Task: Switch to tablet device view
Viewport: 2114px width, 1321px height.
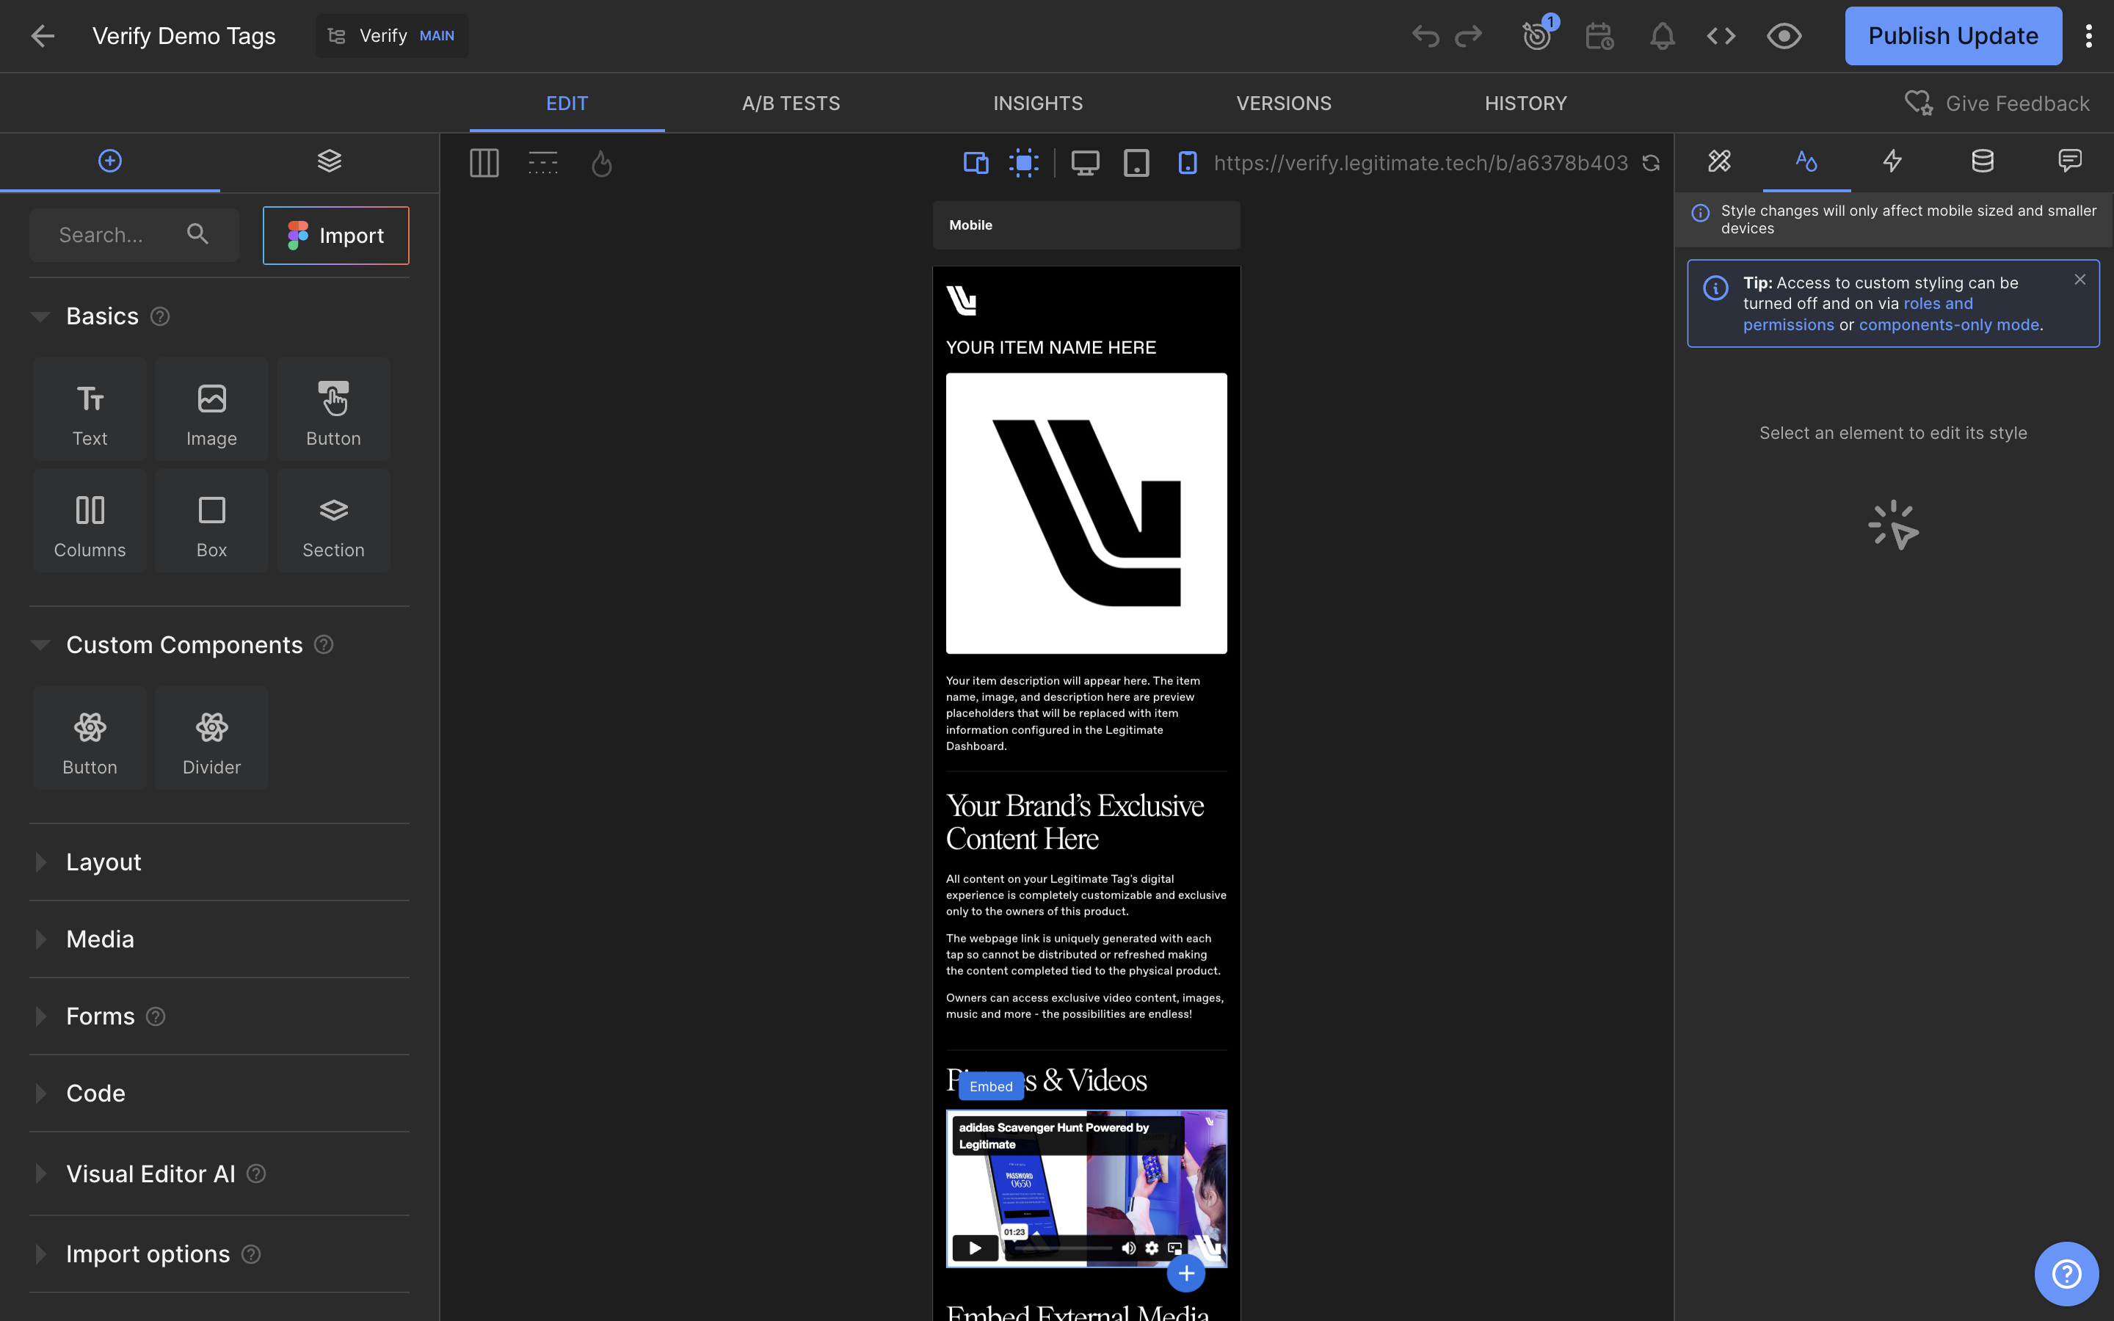Action: (1136, 164)
